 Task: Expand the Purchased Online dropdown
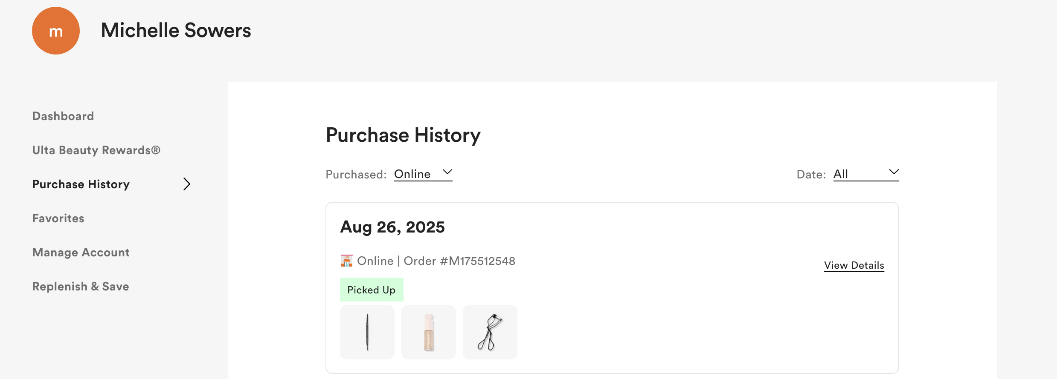coord(423,174)
